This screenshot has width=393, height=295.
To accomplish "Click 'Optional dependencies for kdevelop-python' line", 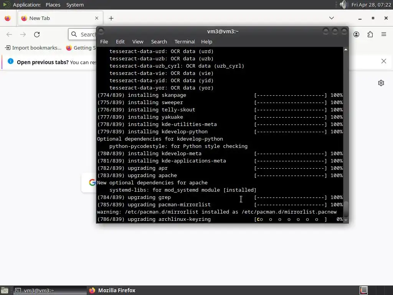I will coord(160,139).
